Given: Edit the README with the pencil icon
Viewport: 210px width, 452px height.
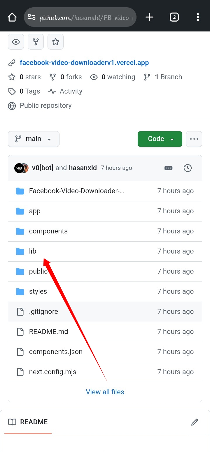Looking at the screenshot, I should (x=195, y=422).
